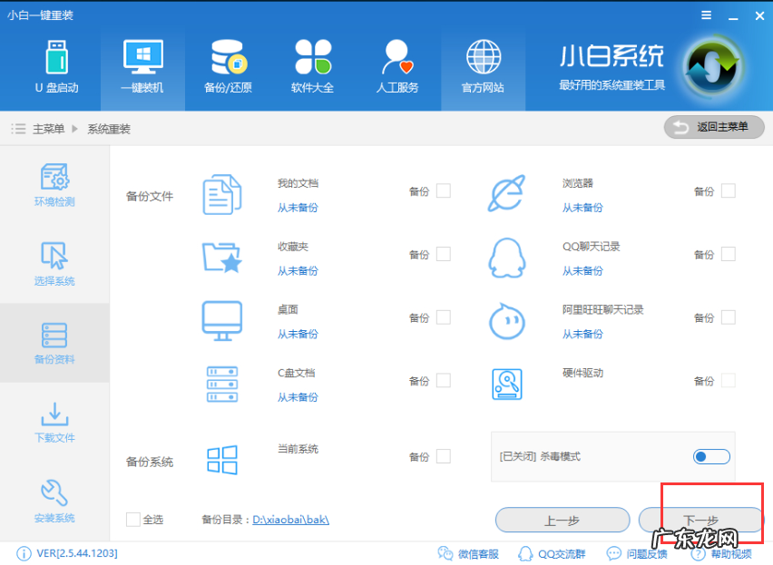The image size is (773, 565).
Task: Open the hamburger menu at top right
Action: tap(705, 15)
